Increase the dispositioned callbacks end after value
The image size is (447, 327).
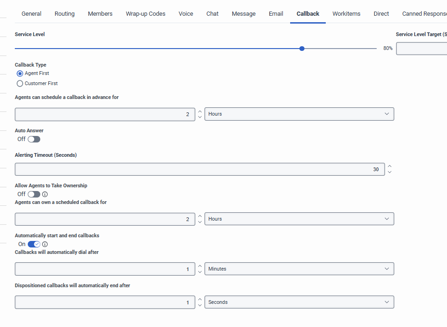pos(200,300)
